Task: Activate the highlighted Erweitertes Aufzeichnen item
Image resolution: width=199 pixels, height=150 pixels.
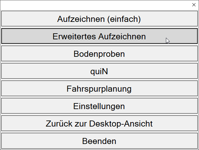Action: point(99,36)
